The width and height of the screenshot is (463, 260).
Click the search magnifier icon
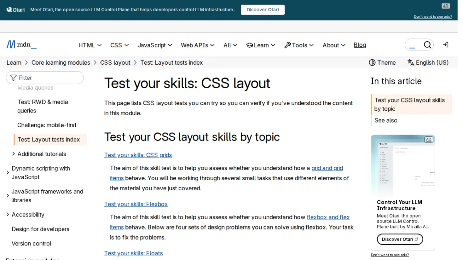(427, 45)
